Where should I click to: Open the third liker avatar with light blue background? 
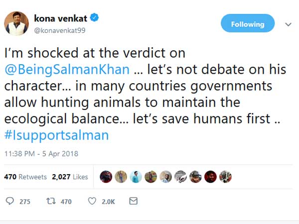point(136,177)
